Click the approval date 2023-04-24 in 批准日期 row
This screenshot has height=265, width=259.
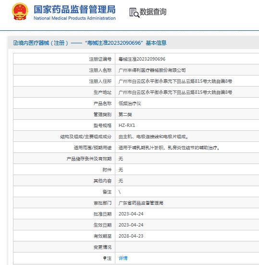click(131, 214)
